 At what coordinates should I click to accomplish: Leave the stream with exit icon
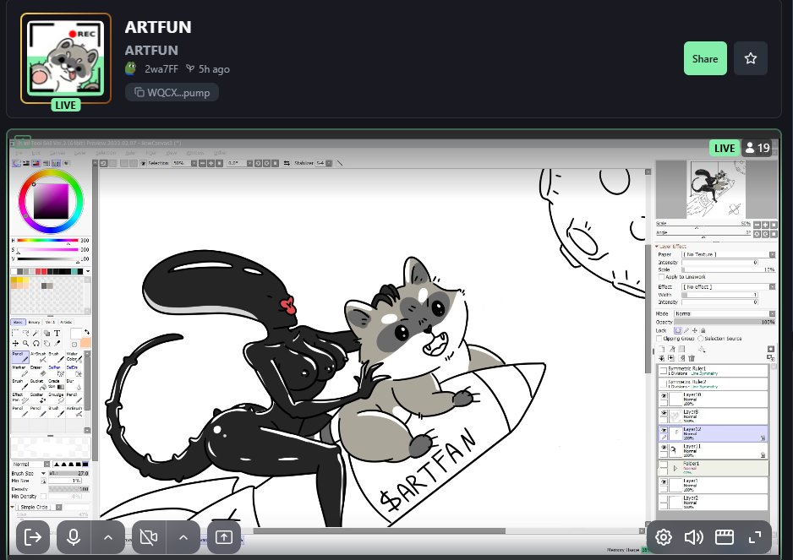coord(33,537)
